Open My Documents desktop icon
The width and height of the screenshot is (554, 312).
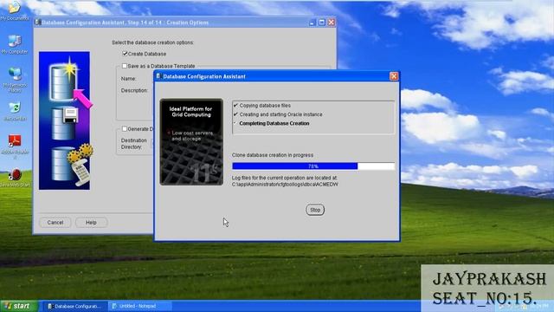coord(15,10)
